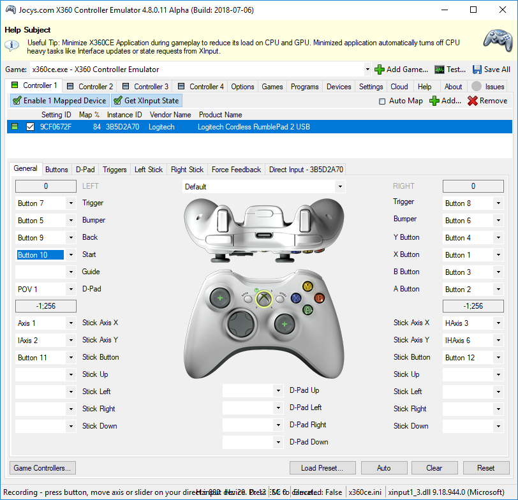Expand the empty Guide dropdown
The width and height of the screenshot is (518, 500).
(71, 272)
